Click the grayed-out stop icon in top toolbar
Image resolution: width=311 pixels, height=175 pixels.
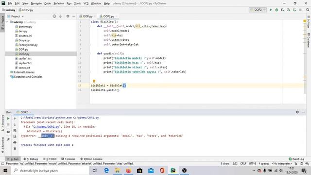(x=300, y=10)
